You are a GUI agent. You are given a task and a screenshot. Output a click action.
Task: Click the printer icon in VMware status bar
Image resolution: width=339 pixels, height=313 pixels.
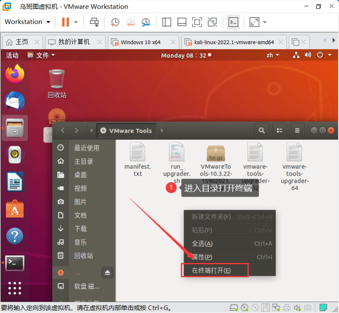(287, 308)
